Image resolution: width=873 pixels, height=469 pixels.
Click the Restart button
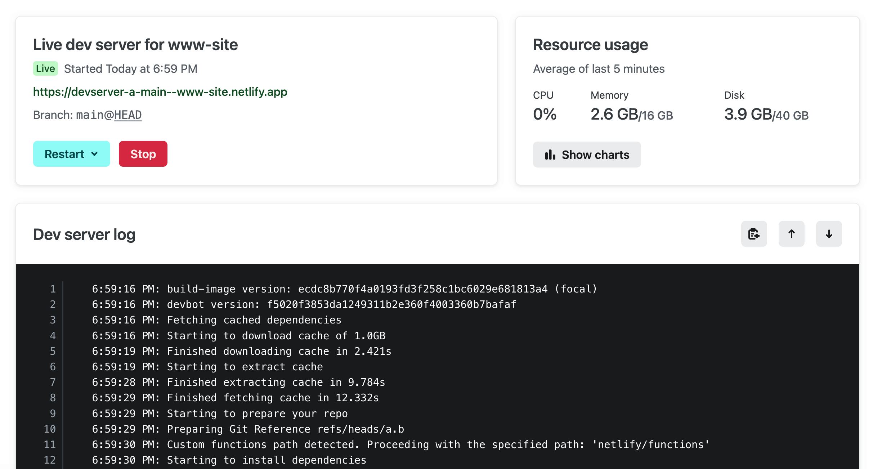[71, 154]
